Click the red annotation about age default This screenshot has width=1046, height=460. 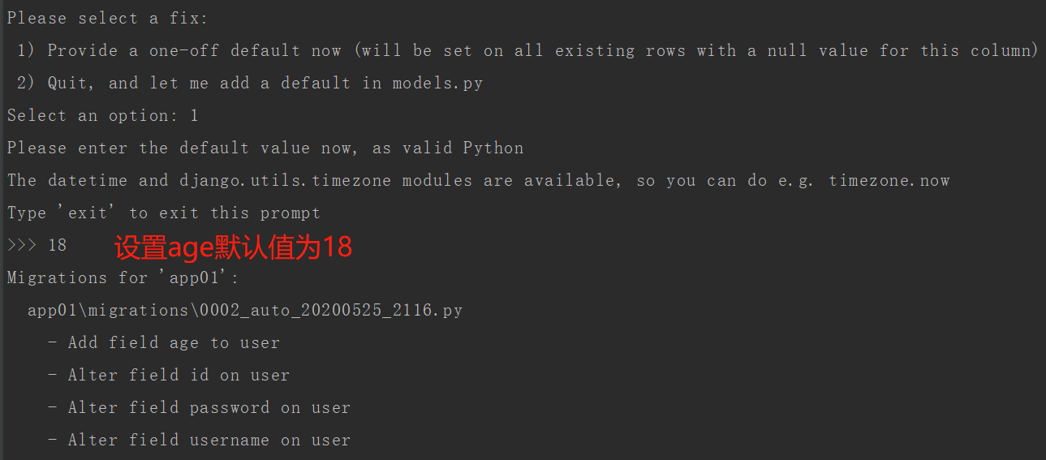[234, 247]
